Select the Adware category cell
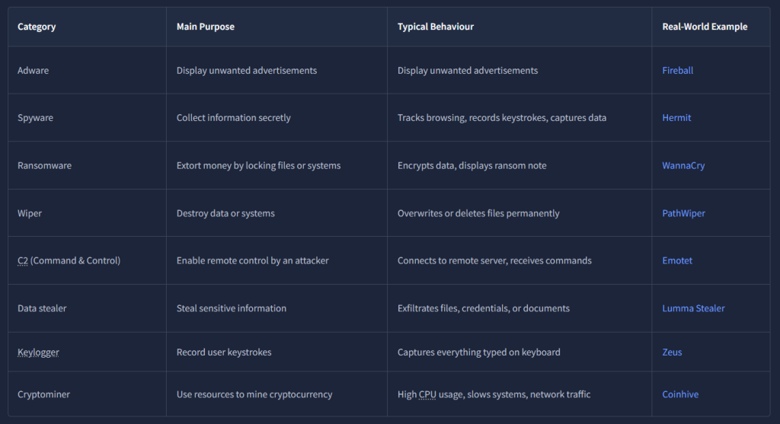This screenshot has height=424, width=780. (34, 71)
